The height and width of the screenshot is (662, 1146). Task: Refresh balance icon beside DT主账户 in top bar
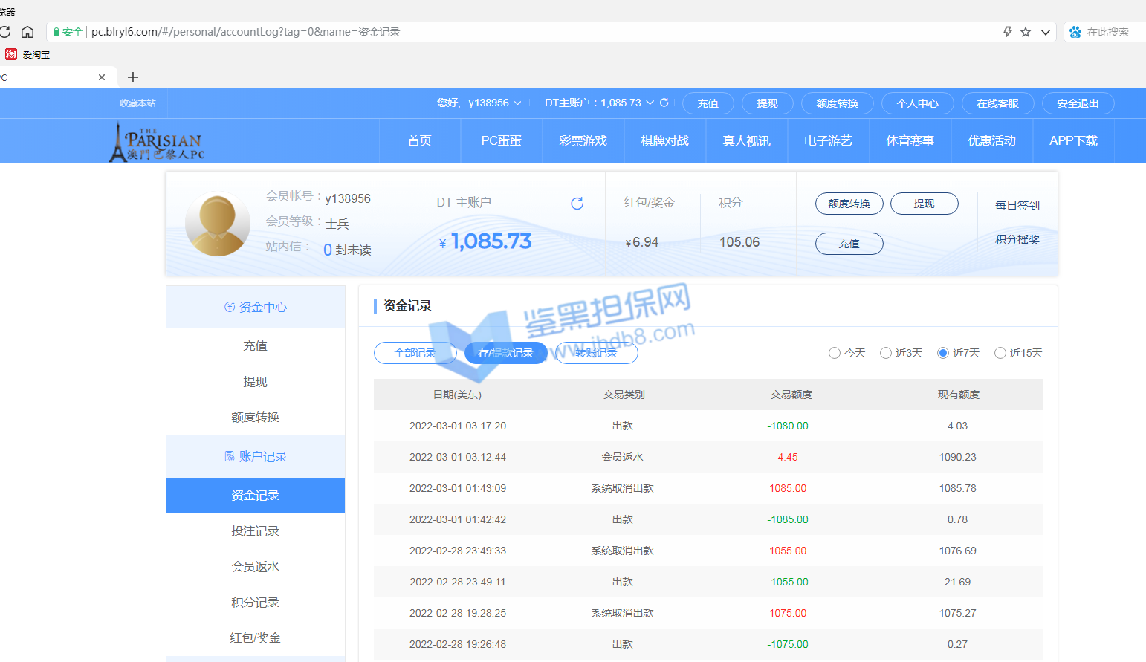664,103
